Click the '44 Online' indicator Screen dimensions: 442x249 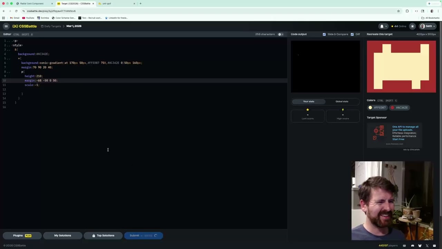point(398,26)
